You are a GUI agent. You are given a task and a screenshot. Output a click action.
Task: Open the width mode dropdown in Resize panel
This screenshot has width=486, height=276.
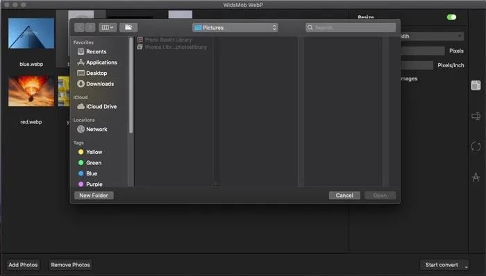click(x=433, y=36)
